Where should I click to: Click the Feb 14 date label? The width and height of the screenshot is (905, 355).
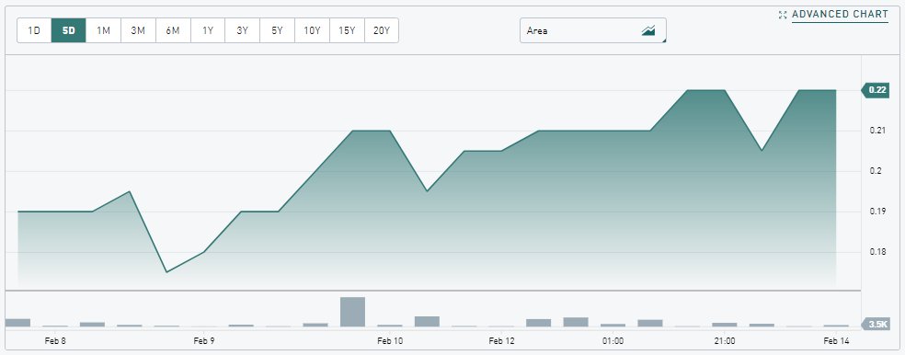pyautogui.click(x=837, y=341)
